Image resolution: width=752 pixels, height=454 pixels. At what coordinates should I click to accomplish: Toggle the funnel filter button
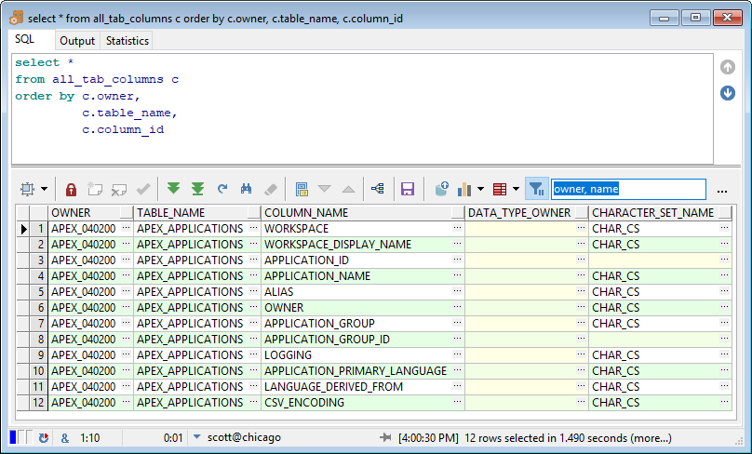click(x=536, y=189)
